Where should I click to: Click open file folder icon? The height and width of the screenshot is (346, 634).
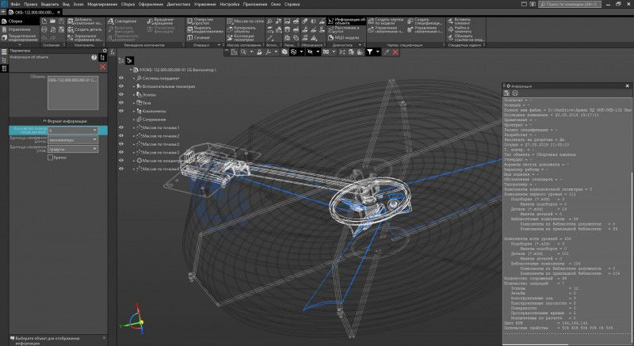(53, 21)
